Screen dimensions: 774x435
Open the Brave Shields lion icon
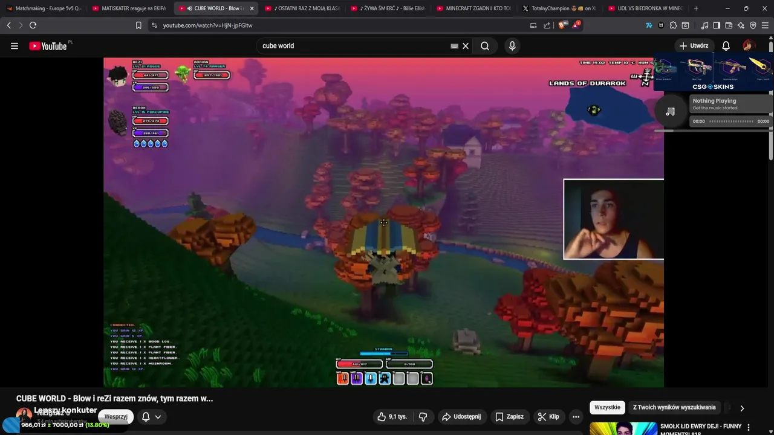(x=562, y=25)
